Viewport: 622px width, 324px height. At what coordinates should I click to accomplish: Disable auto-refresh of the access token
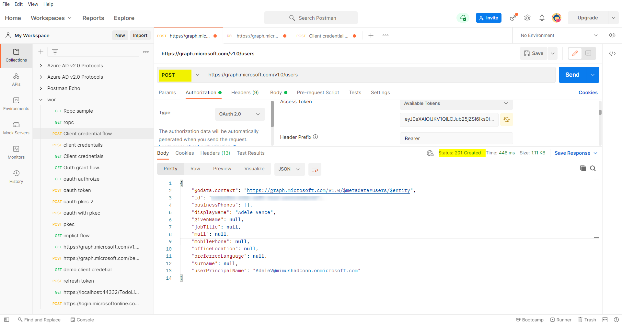[x=506, y=119]
